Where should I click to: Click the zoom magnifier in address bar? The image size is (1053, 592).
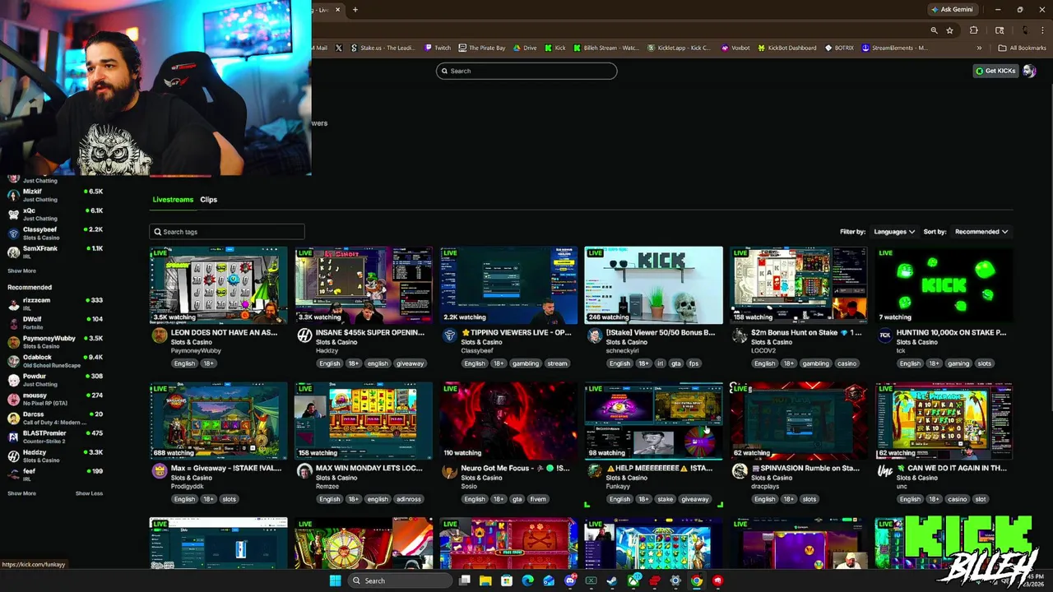(934, 30)
